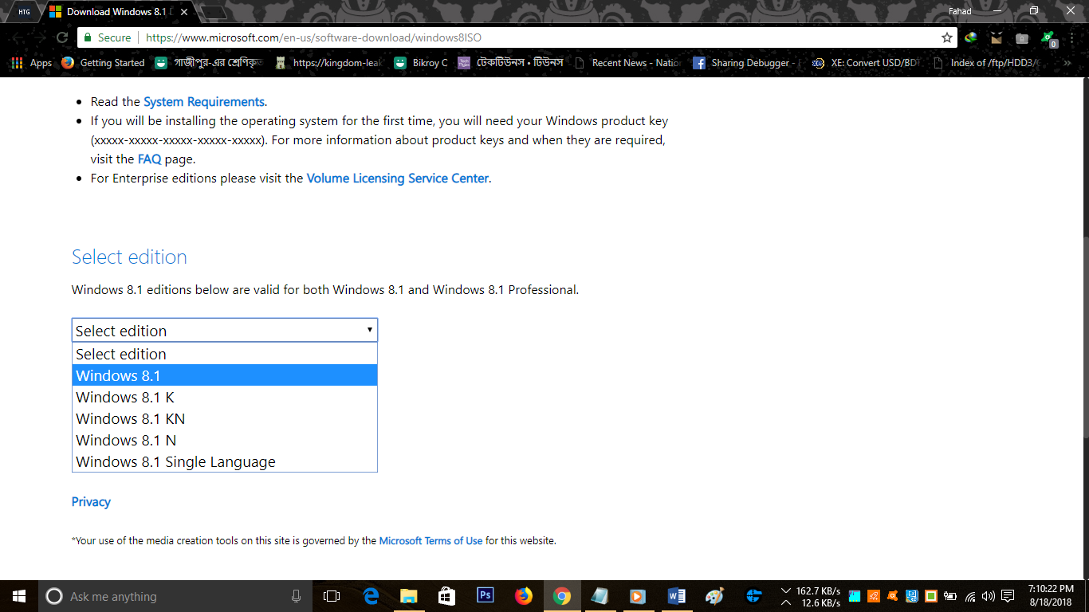The image size is (1089, 612).
Task: Visit the Volume Licensing Service Center link
Action: tap(398, 178)
